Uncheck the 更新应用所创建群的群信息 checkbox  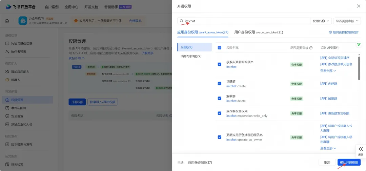(219, 137)
